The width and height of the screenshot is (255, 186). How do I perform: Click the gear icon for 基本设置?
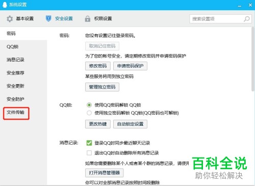pyautogui.click(x=10, y=19)
